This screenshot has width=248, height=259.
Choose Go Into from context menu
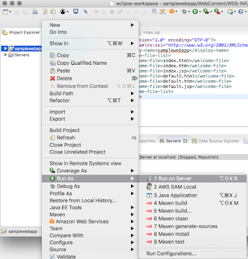pos(90,32)
